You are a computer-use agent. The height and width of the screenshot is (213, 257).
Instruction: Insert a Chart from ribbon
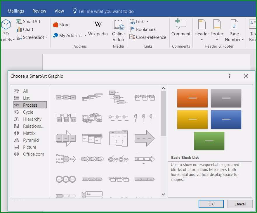(25, 30)
